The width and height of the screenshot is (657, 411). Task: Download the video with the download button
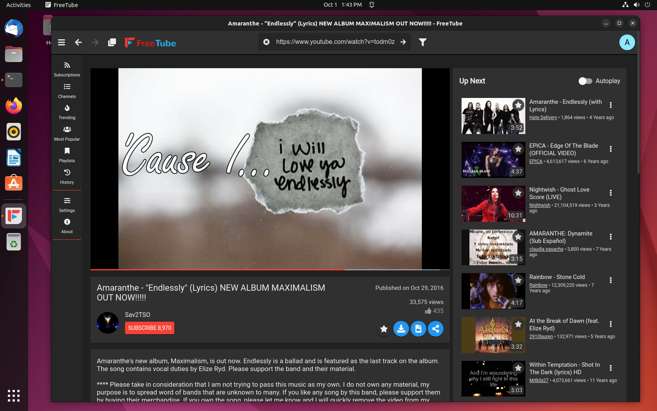[x=401, y=329]
